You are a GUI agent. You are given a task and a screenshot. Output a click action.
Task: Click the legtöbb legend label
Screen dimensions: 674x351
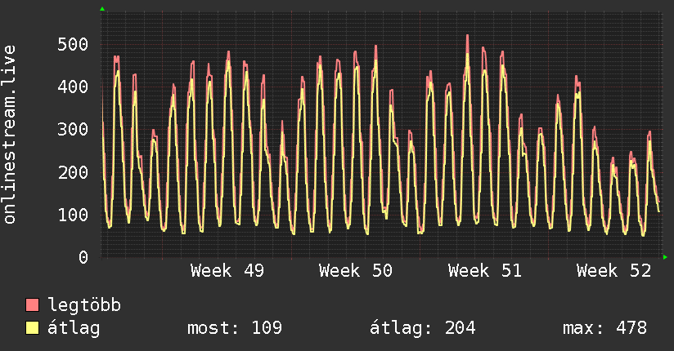[84, 305]
